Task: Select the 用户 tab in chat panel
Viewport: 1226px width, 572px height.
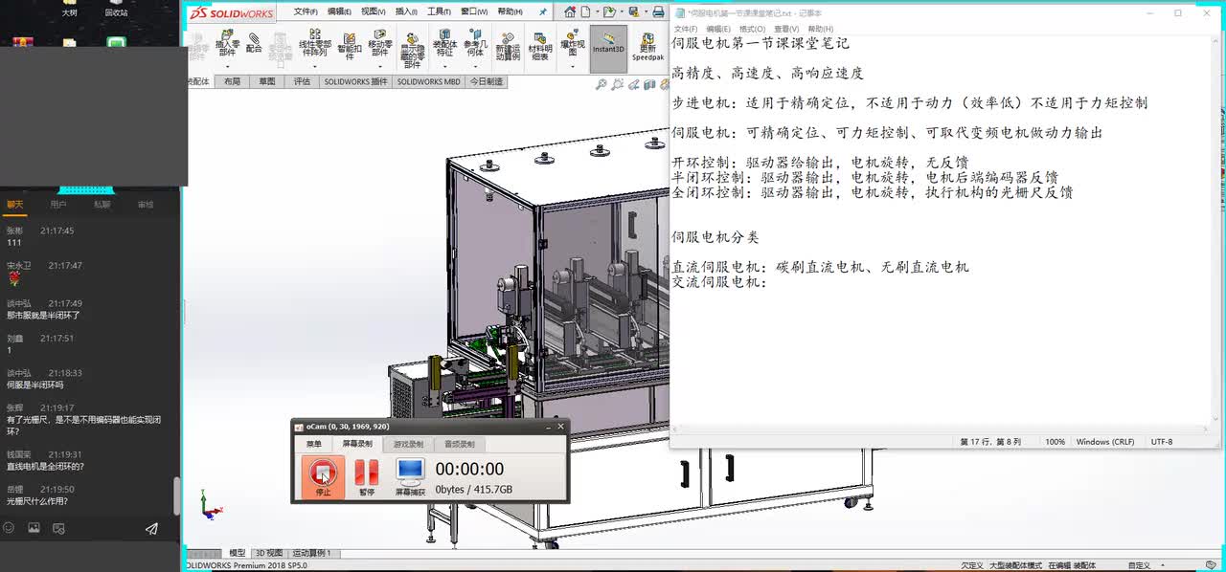Action: [x=58, y=204]
